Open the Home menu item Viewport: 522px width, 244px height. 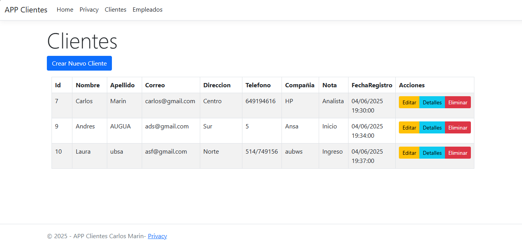[x=65, y=9]
